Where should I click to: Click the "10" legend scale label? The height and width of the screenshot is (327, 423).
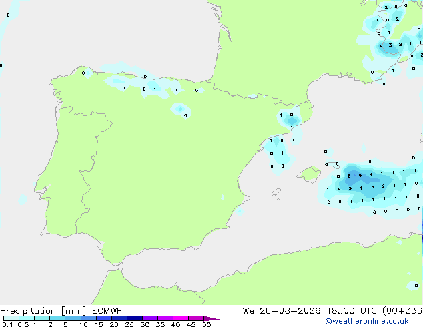[83, 324]
